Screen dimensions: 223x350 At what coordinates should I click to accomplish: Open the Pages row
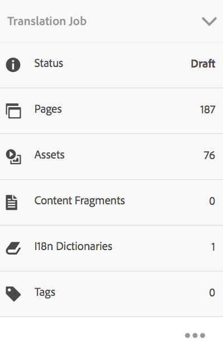point(112,111)
